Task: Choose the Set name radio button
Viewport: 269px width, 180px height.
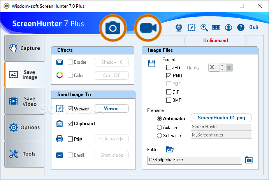Action: coord(159,135)
